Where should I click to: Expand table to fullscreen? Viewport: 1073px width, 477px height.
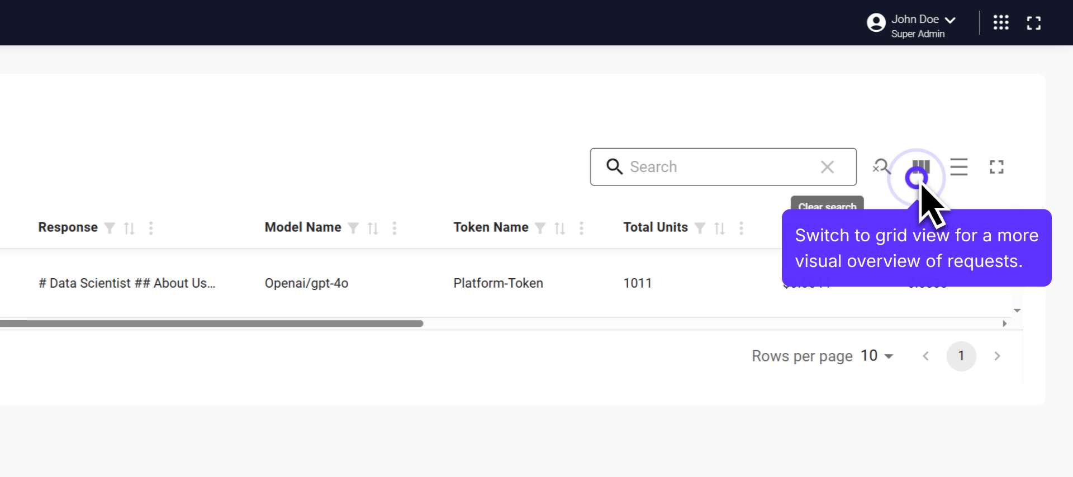tap(996, 167)
